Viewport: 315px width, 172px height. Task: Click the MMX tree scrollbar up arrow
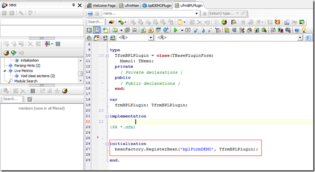coord(81,61)
